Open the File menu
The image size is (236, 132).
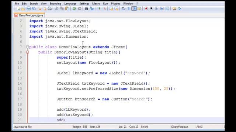coord(17,4)
